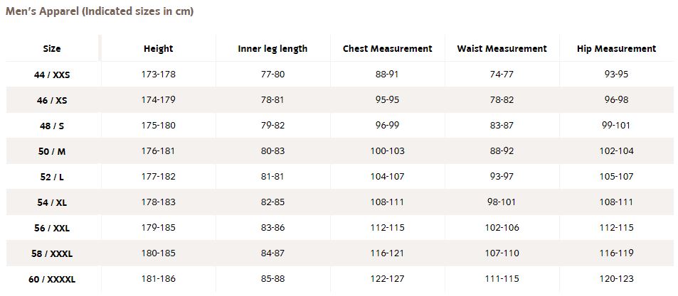Screen dimensions: 678x296
Task: Click the Chest Measurement column header
Action: pos(388,49)
